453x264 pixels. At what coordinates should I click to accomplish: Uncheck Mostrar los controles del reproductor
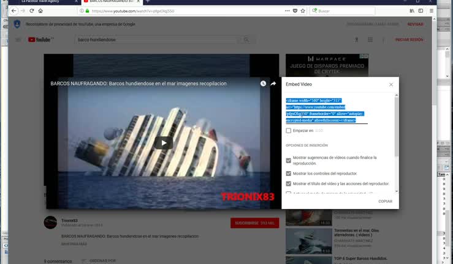coord(288,174)
